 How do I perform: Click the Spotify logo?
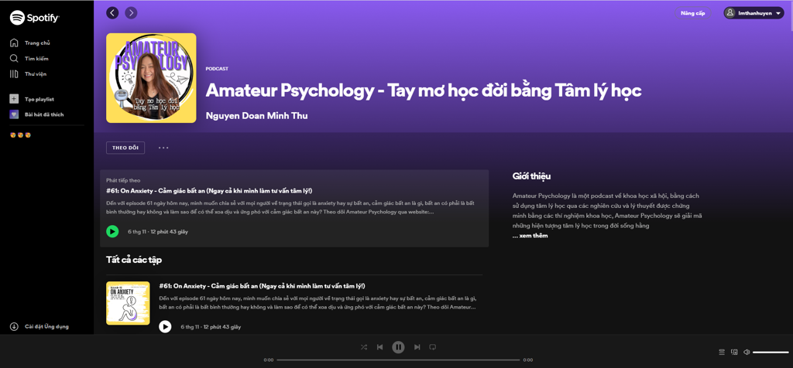tap(34, 18)
